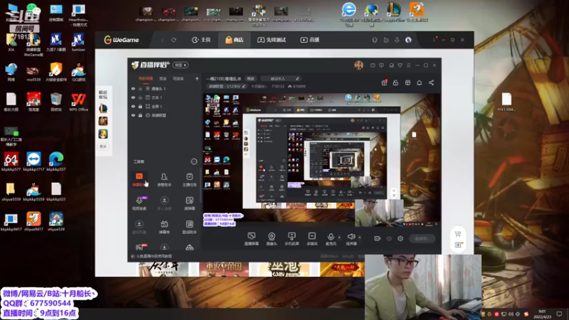
Task: Mute the 扬声器 speaker in bottom bar
Action: pos(351,239)
